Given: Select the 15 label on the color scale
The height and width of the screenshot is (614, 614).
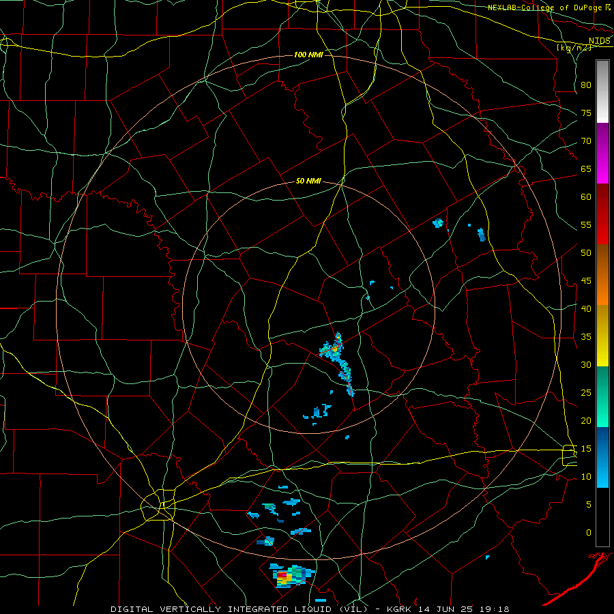Looking at the screenshot, I should click(586, 449).
